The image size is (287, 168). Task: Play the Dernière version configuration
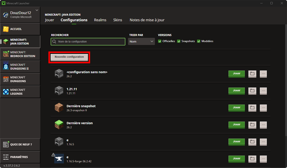236,124
